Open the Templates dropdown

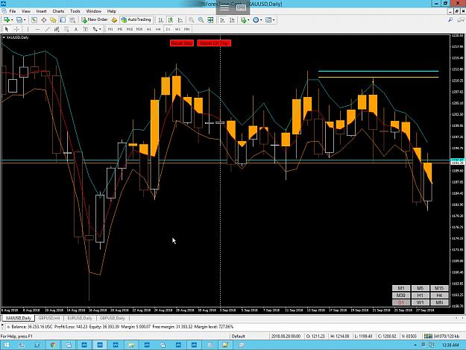click(x=270, y=20)
